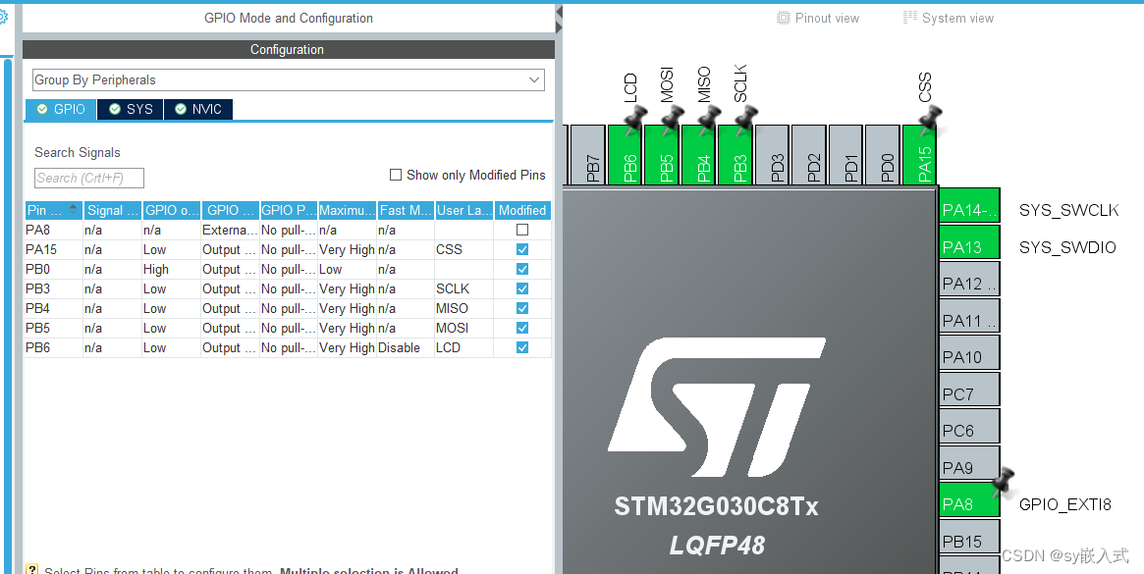Toggle Modified checkbox for PA15 row
The image size is (1144, 574).
pyautogui.click(x=522, y=249)
